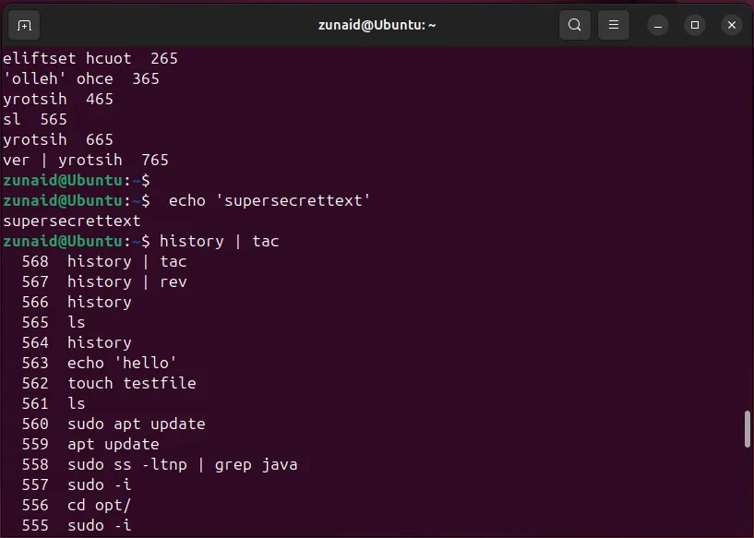Image resolution: width=754 pixels, height=538 pixels.
Task: Select the 562 touch testfile line
Action: [131, 383]
